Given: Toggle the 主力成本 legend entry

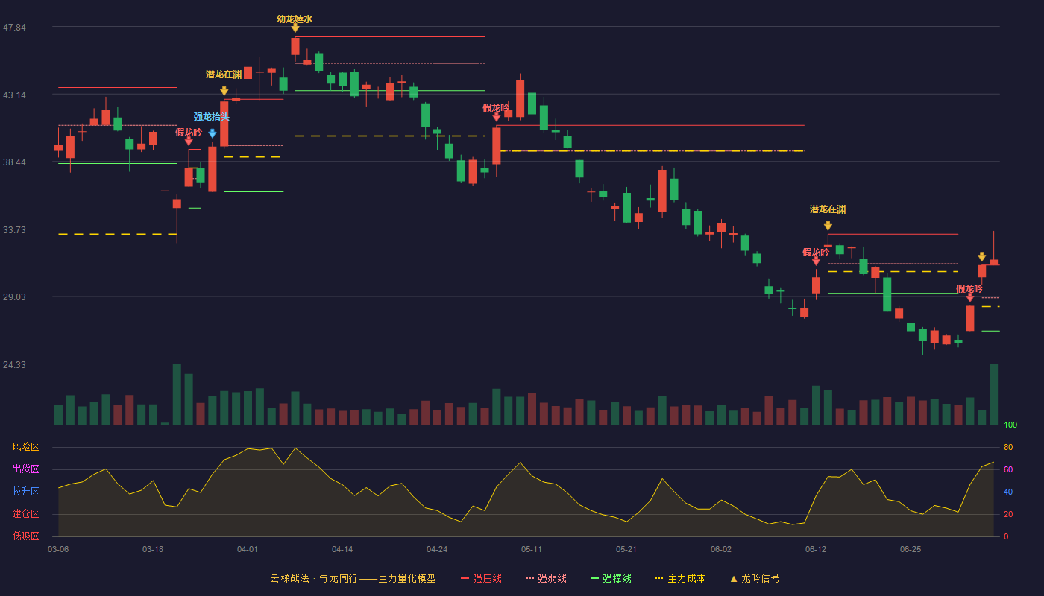Looking at the screenshot, I should pos(680,578).
